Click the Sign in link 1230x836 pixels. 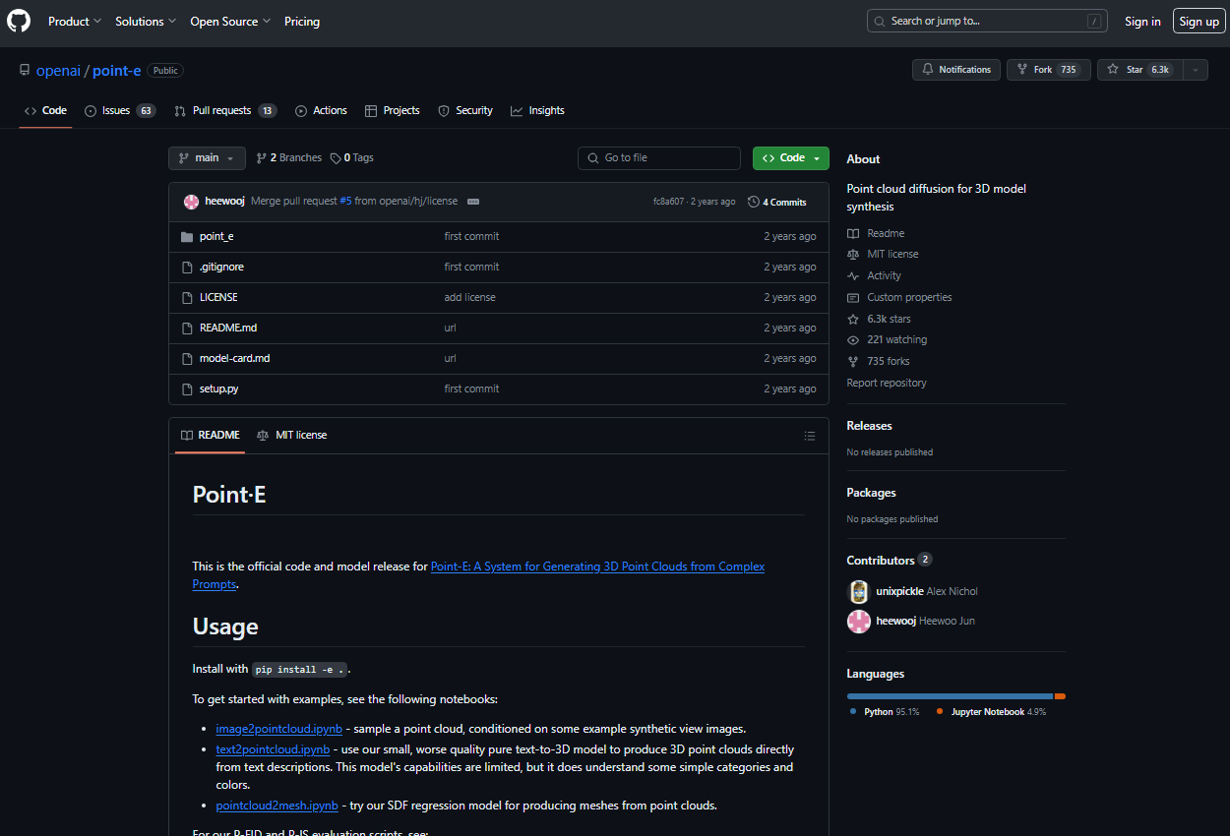pyautogui.click(x=1142, y=21)
